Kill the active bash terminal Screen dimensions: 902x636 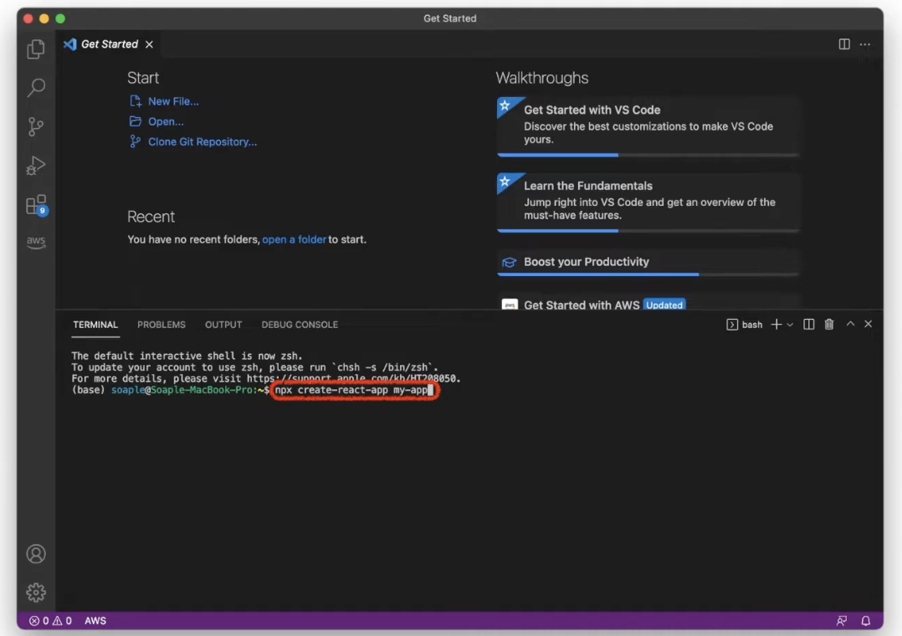click(828, 324)
